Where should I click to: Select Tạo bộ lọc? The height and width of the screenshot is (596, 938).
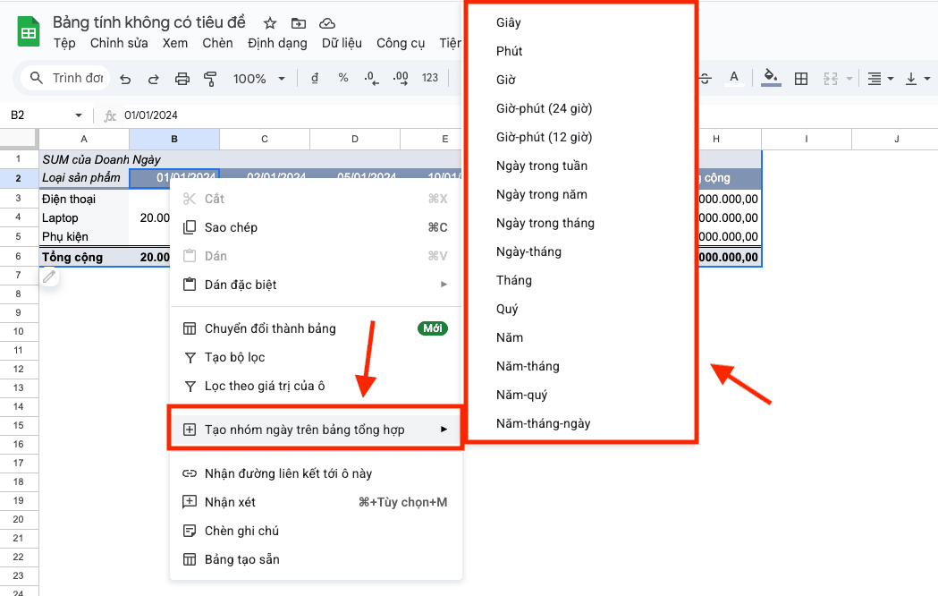tap(316, 357)
